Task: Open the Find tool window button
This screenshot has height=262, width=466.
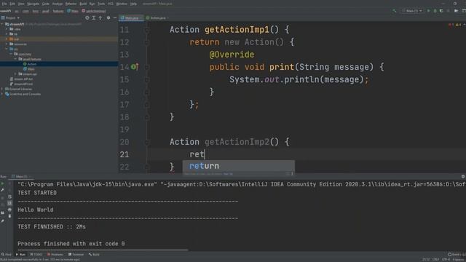Action: click(x=6, y=255)
